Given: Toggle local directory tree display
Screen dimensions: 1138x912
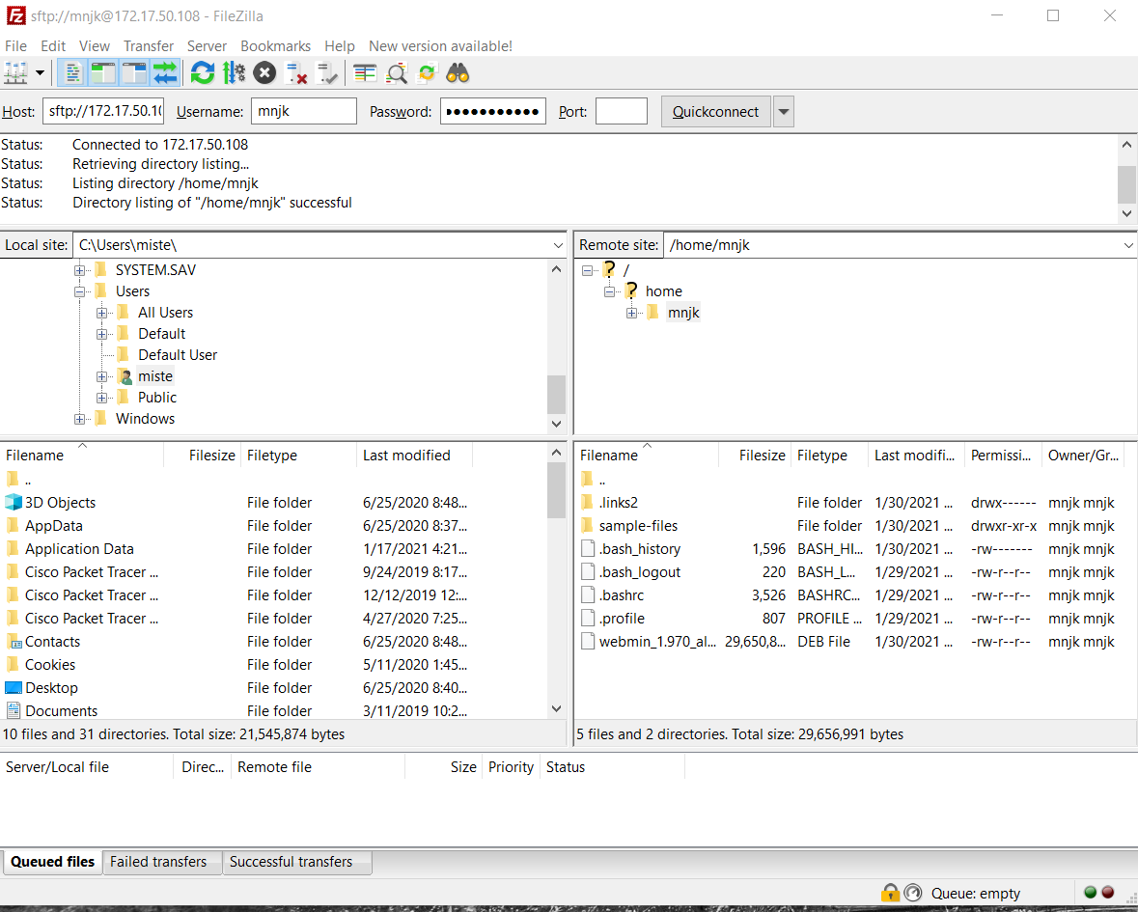Looking at the screenshot, I should point(103,72).
